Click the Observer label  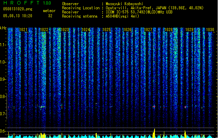click(x=70, y=4)
